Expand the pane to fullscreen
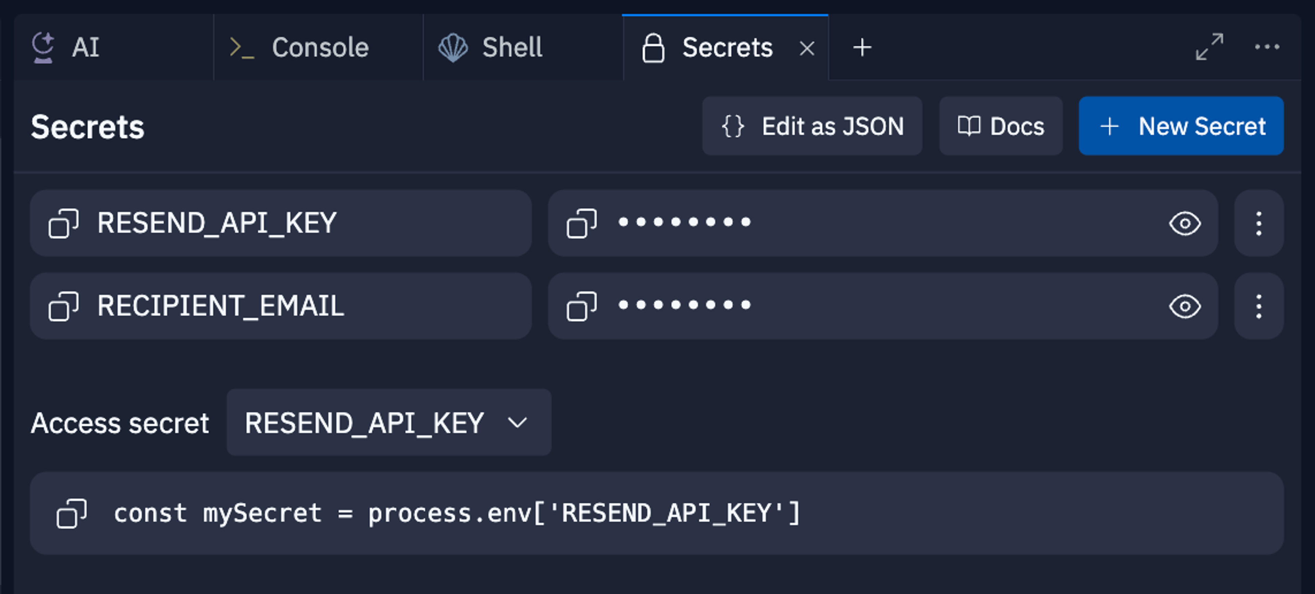 [1209, 47]
